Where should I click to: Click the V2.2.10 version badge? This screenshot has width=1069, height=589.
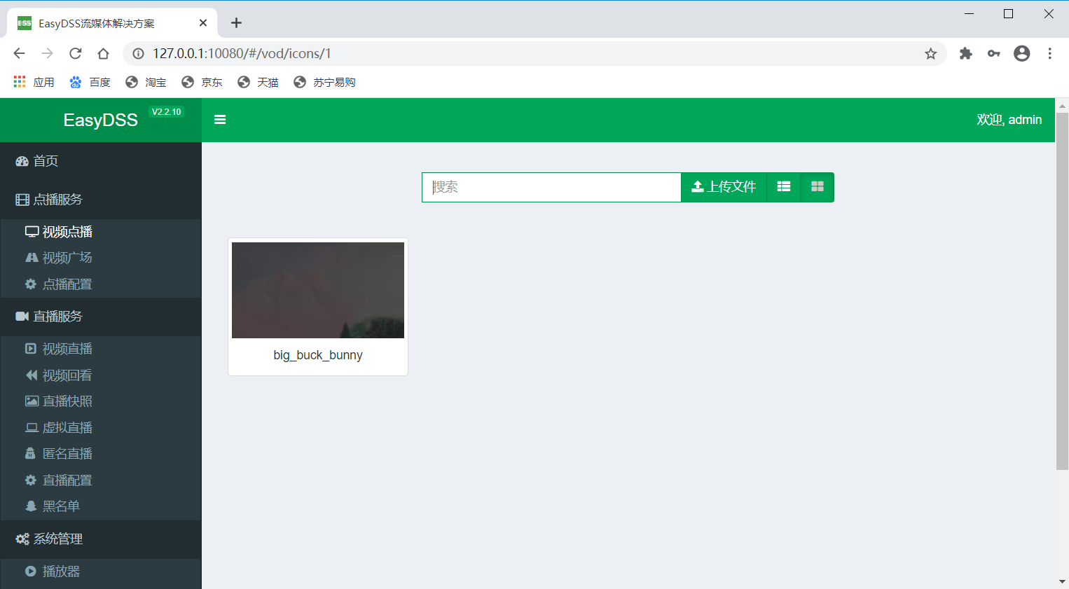tap(167, 112)
